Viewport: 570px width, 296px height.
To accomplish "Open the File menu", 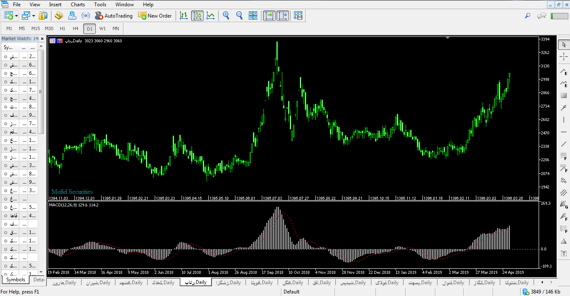I will [17, 5].
